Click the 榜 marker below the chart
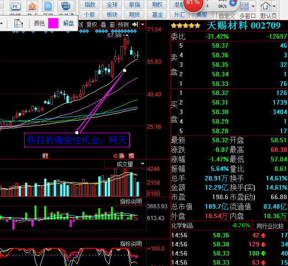Image resolution: width=288 pixels, height=266 pixels. tap(131, 156)
